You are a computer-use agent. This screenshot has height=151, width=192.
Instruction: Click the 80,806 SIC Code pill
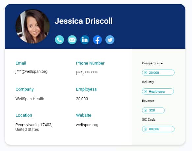coord(158,129)
